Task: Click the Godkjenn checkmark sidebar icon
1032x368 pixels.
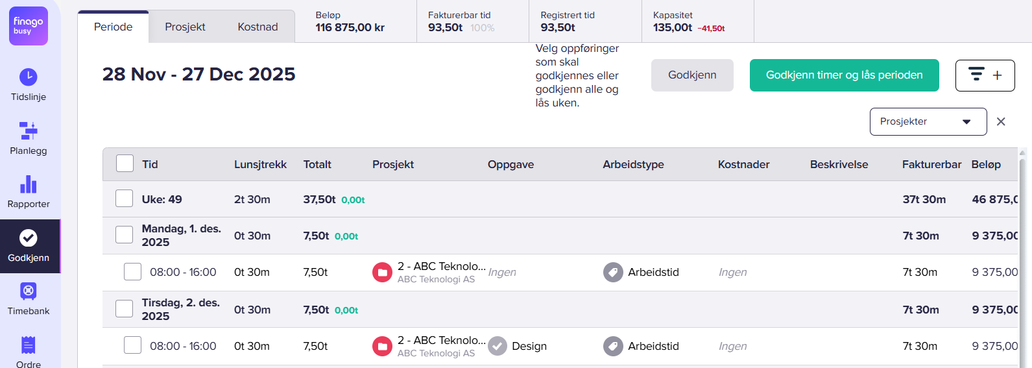Action: (x=29, y=238)
